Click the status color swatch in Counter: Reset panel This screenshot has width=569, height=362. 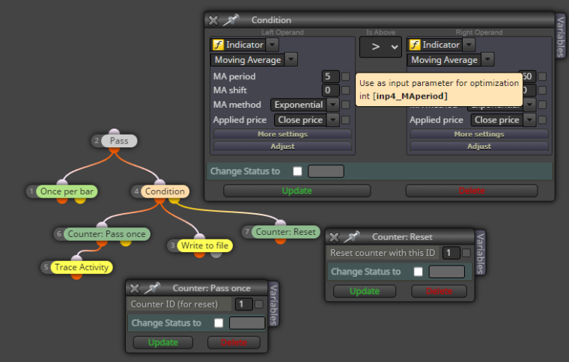coord(447,271)
